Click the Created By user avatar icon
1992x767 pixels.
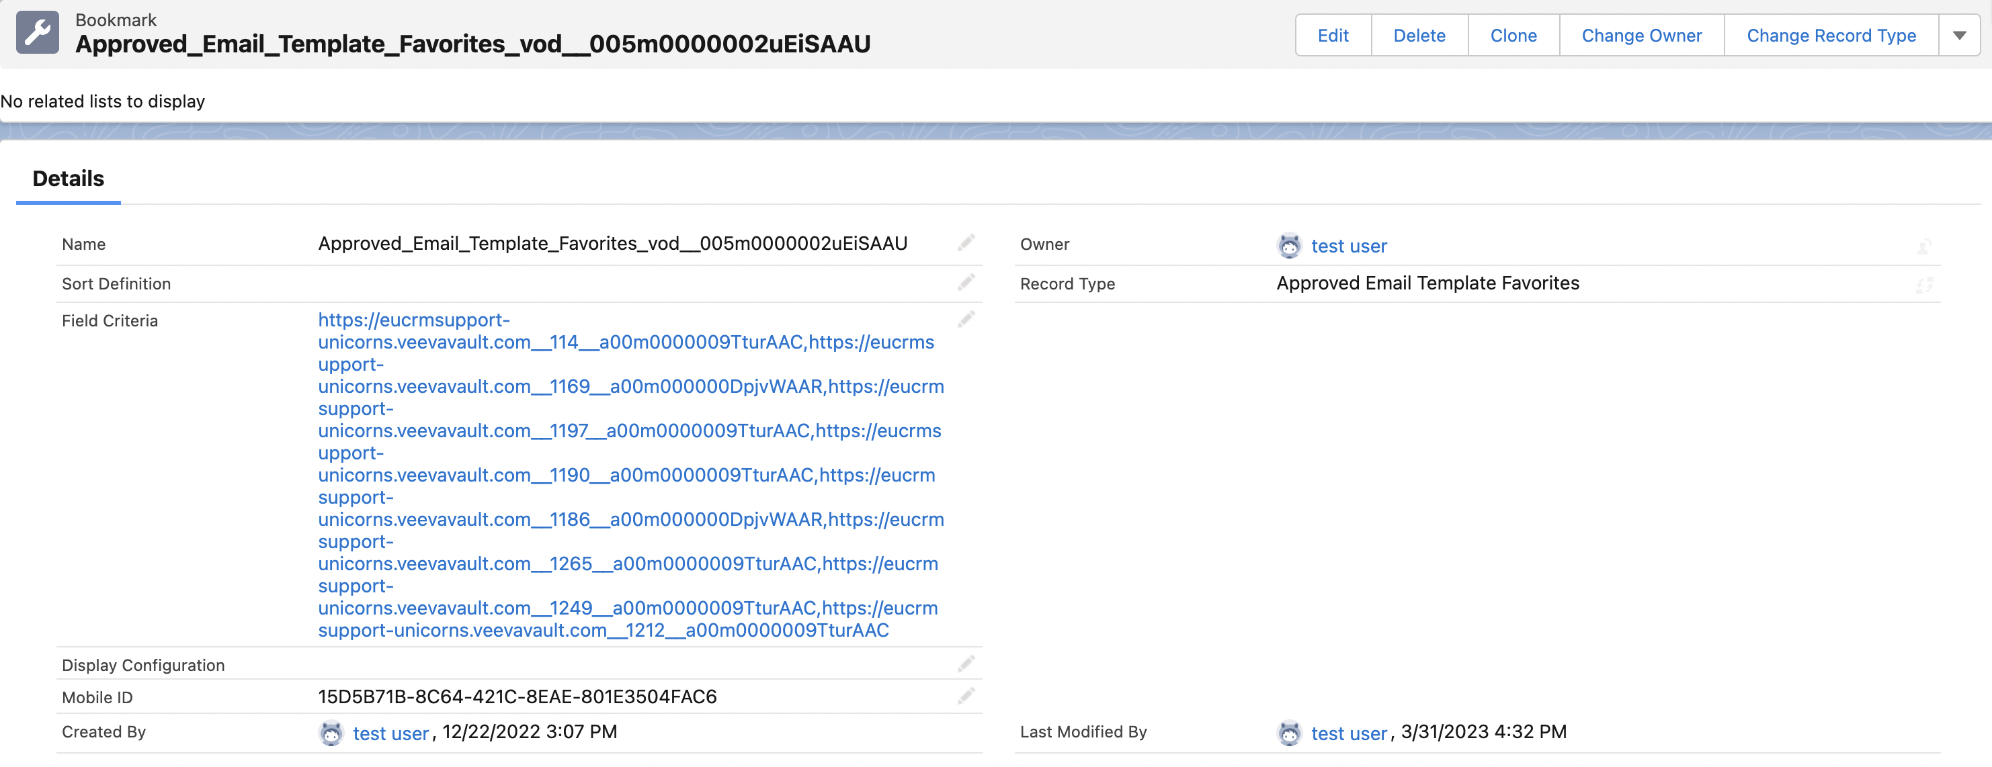(x=331, y=732)
